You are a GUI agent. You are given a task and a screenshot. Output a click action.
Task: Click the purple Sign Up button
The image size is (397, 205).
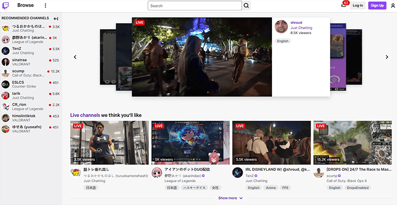tap(377, 5)
